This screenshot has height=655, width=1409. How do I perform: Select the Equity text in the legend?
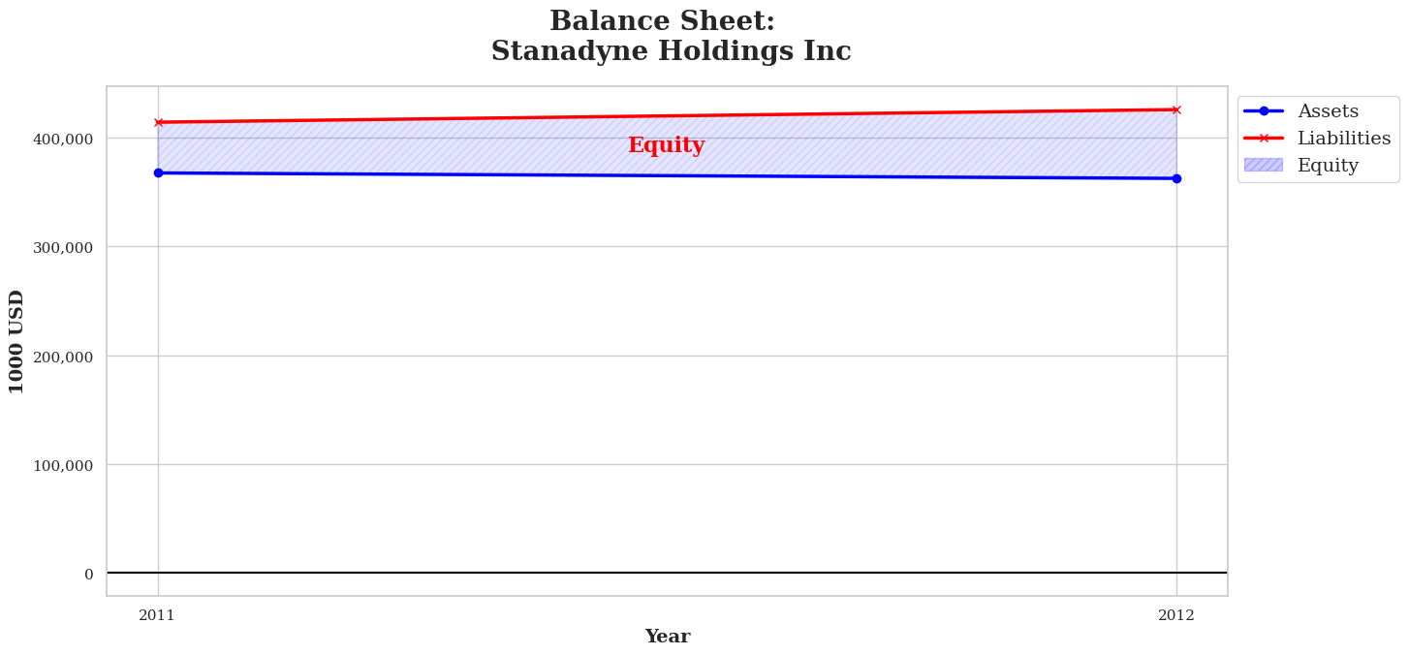click(x=1328, y=166)
